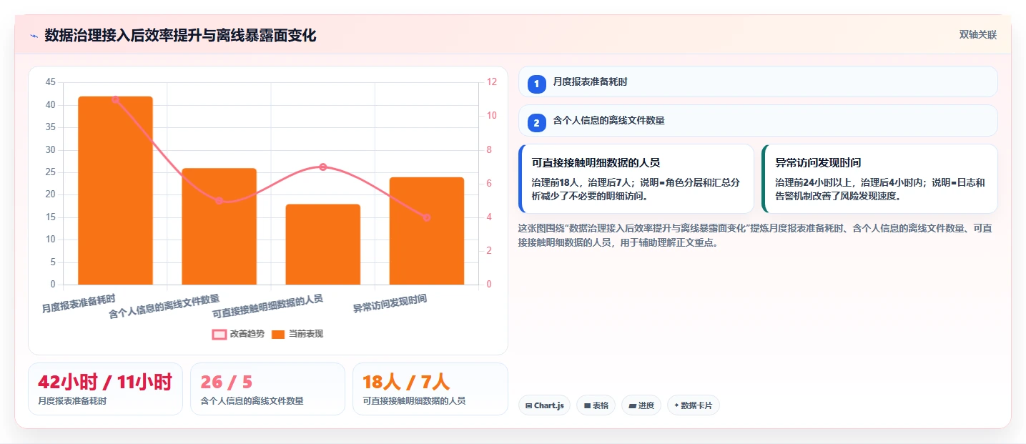Click the 表格 tag chip
This screenshot has height=444, width=1026.
point(596,405)
